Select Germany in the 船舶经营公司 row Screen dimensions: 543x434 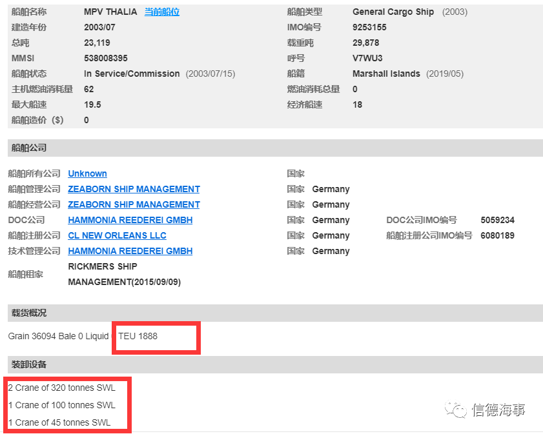click(x=331, y=204)
